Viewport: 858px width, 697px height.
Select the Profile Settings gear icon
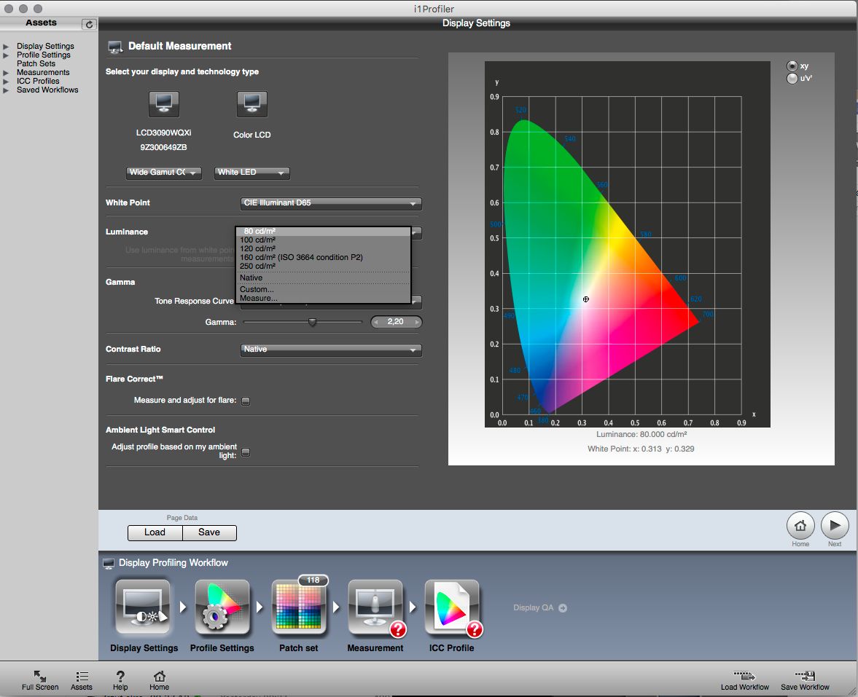[x=222, y=607]
